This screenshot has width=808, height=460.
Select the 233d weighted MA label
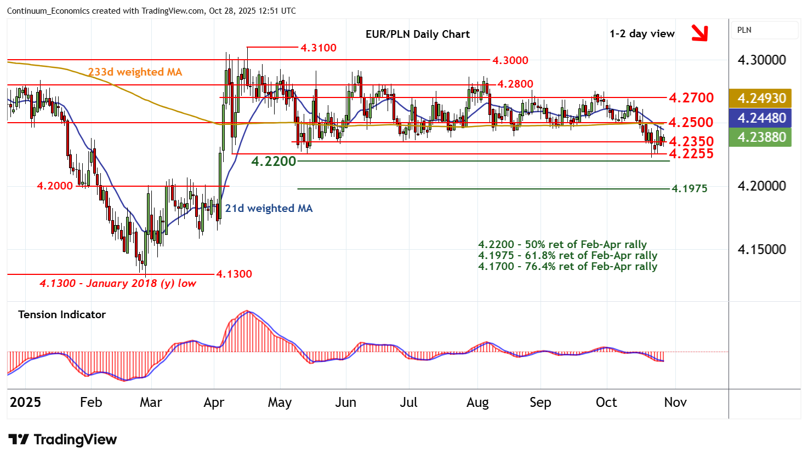point(135,72)
